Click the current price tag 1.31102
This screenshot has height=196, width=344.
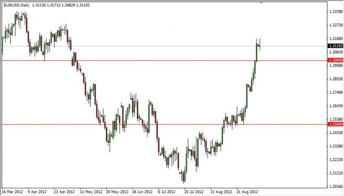coord(335,46)
